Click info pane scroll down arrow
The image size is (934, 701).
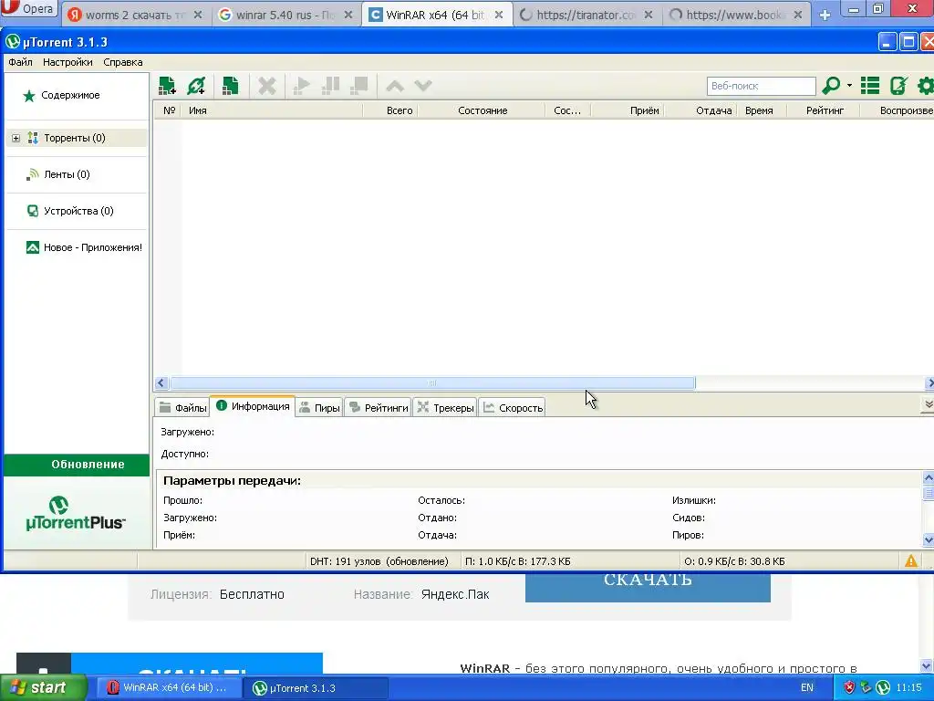point(928,540)
